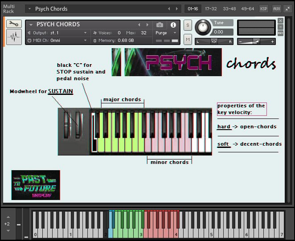Click the 'minor chords' label
Screen dimensions: 295x241
[169, 162]
